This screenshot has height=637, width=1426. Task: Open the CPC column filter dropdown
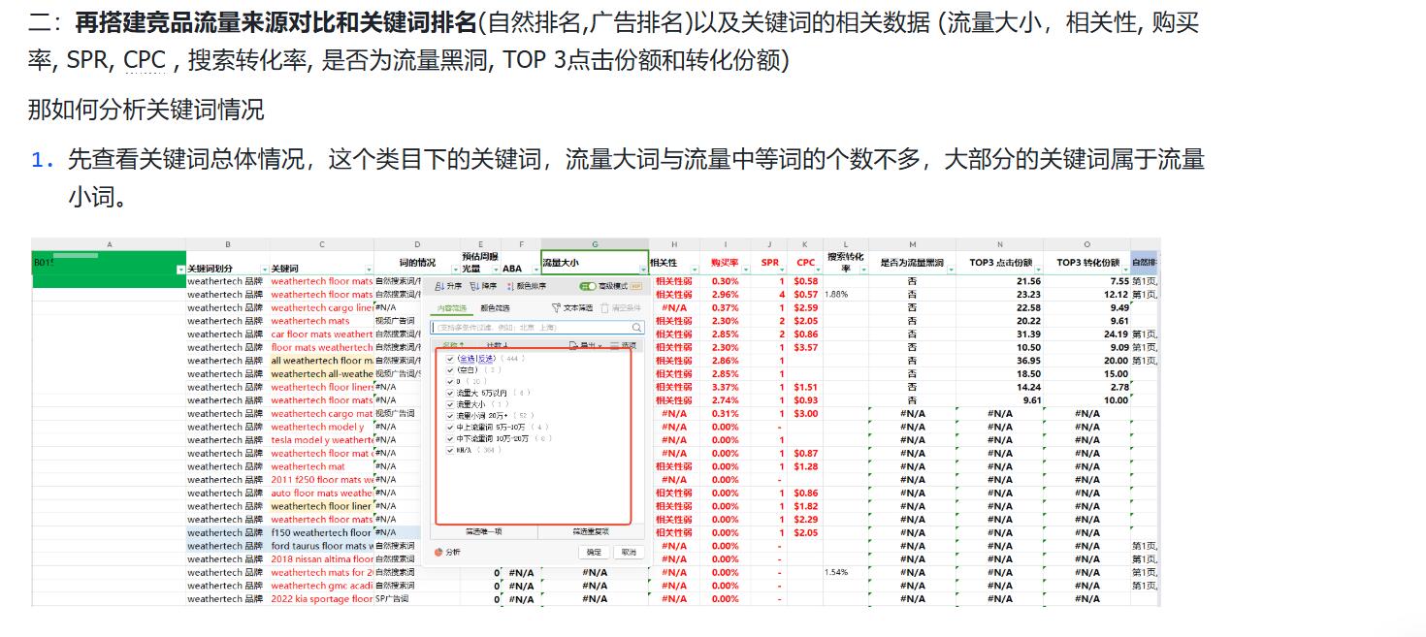[x=818, y=269]
